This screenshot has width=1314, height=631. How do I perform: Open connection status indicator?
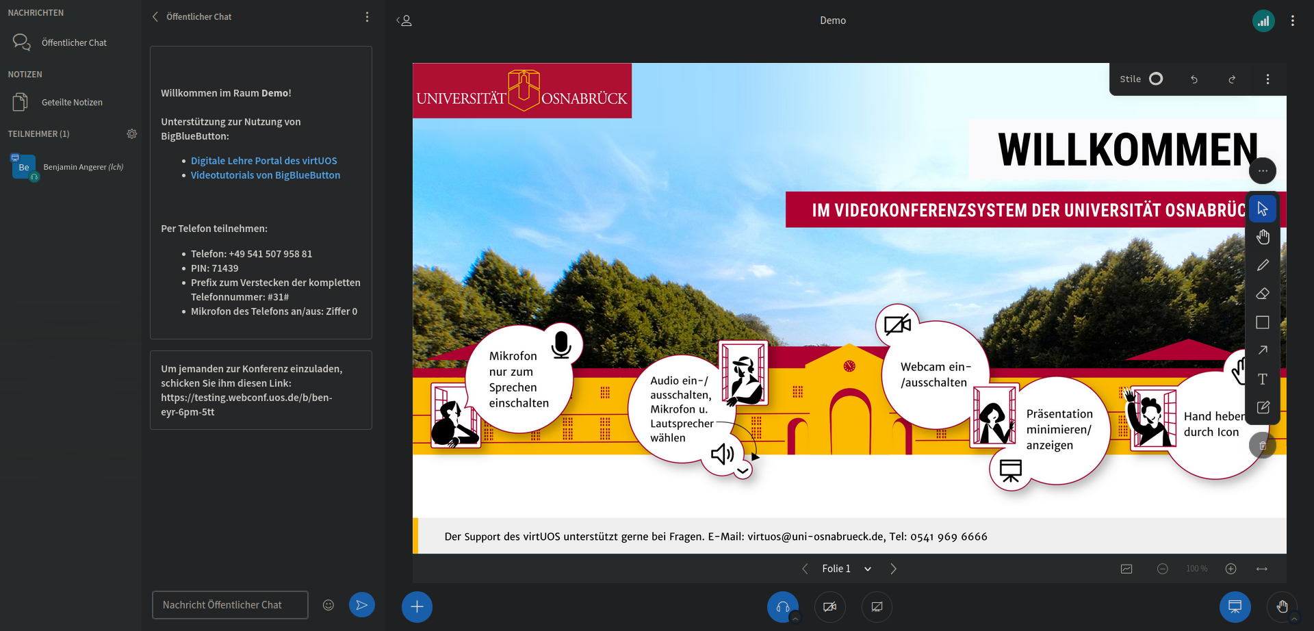(1263, 21)
